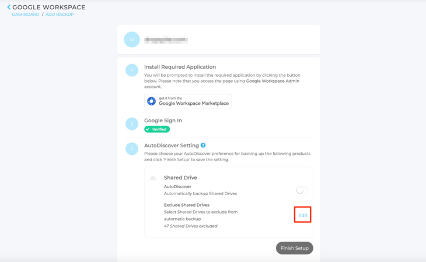Get the app from Google Workspace Marketplace
This screenshot has width=426, height=262.
[x=188, y=101]
